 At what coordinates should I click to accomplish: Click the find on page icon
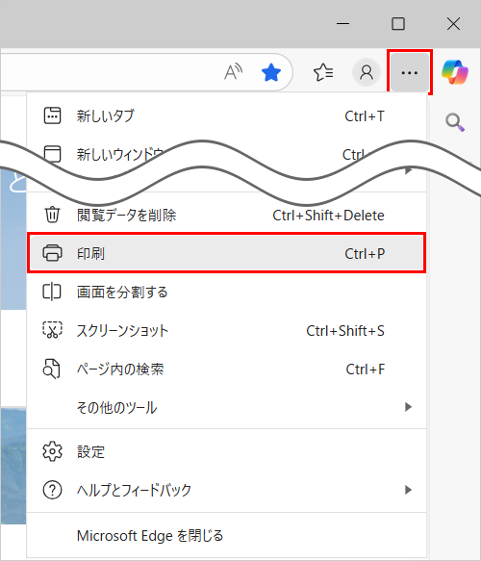(52, 369)
